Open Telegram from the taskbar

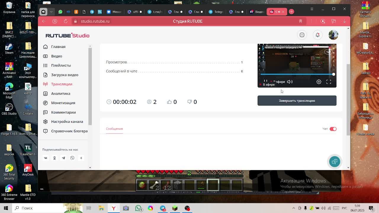tap(163, 208)
